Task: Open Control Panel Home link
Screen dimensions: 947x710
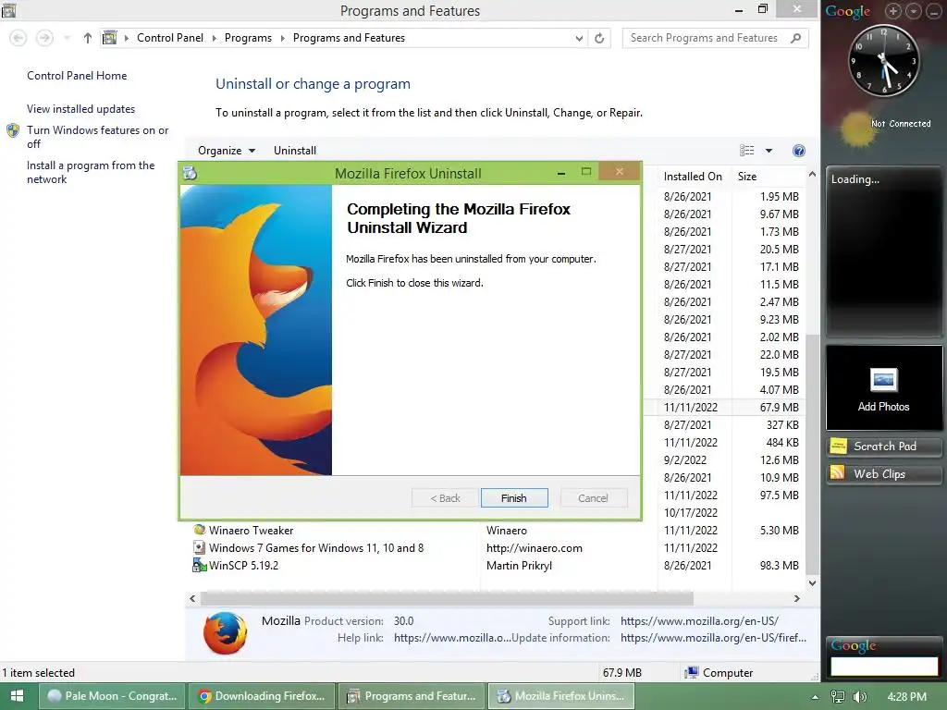Action: pyautogui.click(x=77, y=76)
